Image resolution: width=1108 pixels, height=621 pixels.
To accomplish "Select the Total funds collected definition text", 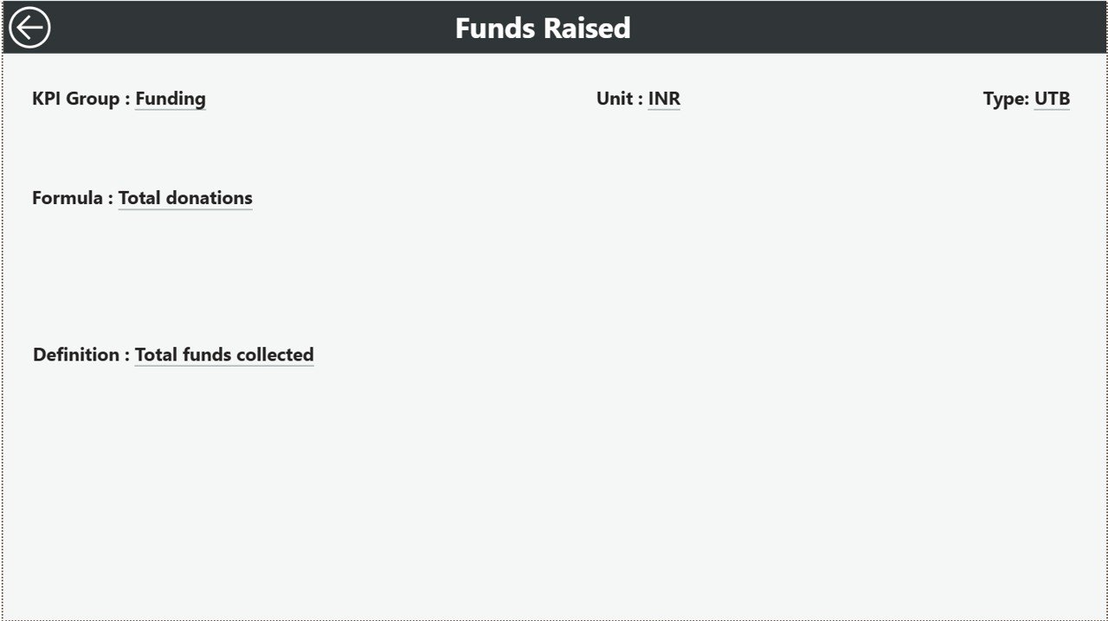I will [x=224, y=355].
